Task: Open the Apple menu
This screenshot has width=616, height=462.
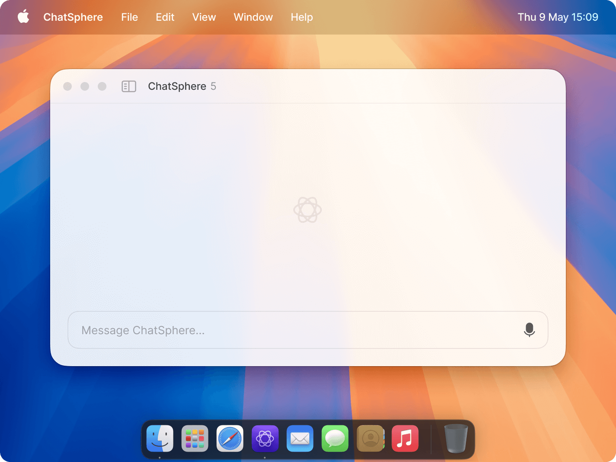Action: coord(23,17)
